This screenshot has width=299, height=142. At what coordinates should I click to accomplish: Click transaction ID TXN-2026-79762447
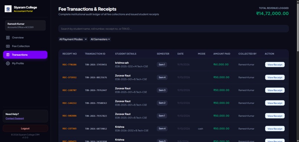coord(96,90)
